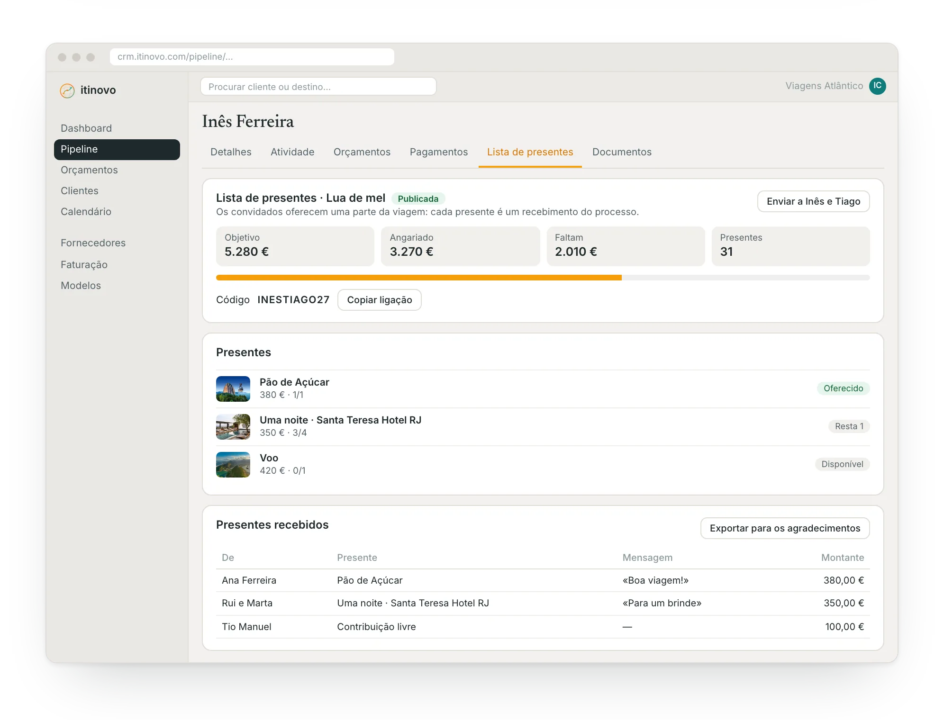Click the Disponível status badge
This screenshot has width=944, height=721.
click(x=842, y=464)
